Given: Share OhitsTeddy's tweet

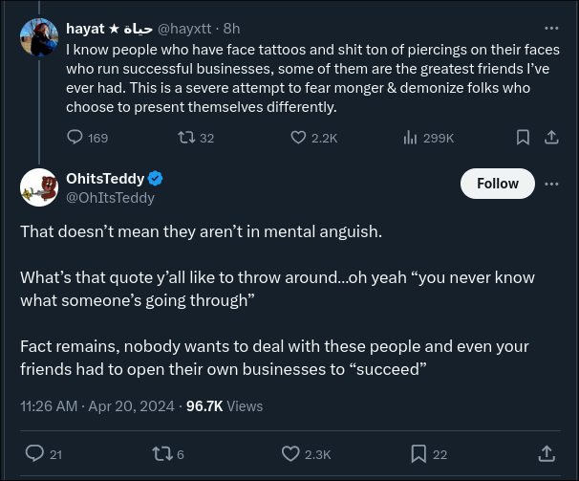Looking at the screenshot, I should pos(547,453).
